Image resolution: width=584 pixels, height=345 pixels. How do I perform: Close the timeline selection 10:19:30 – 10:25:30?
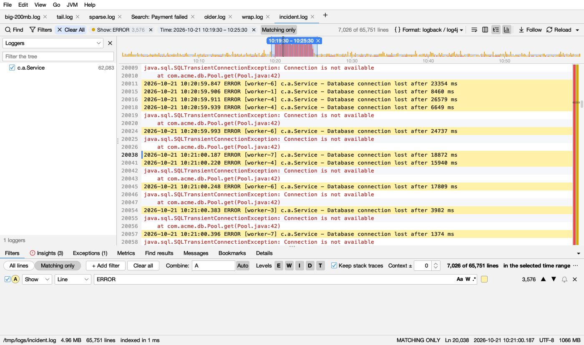(318, 41)
